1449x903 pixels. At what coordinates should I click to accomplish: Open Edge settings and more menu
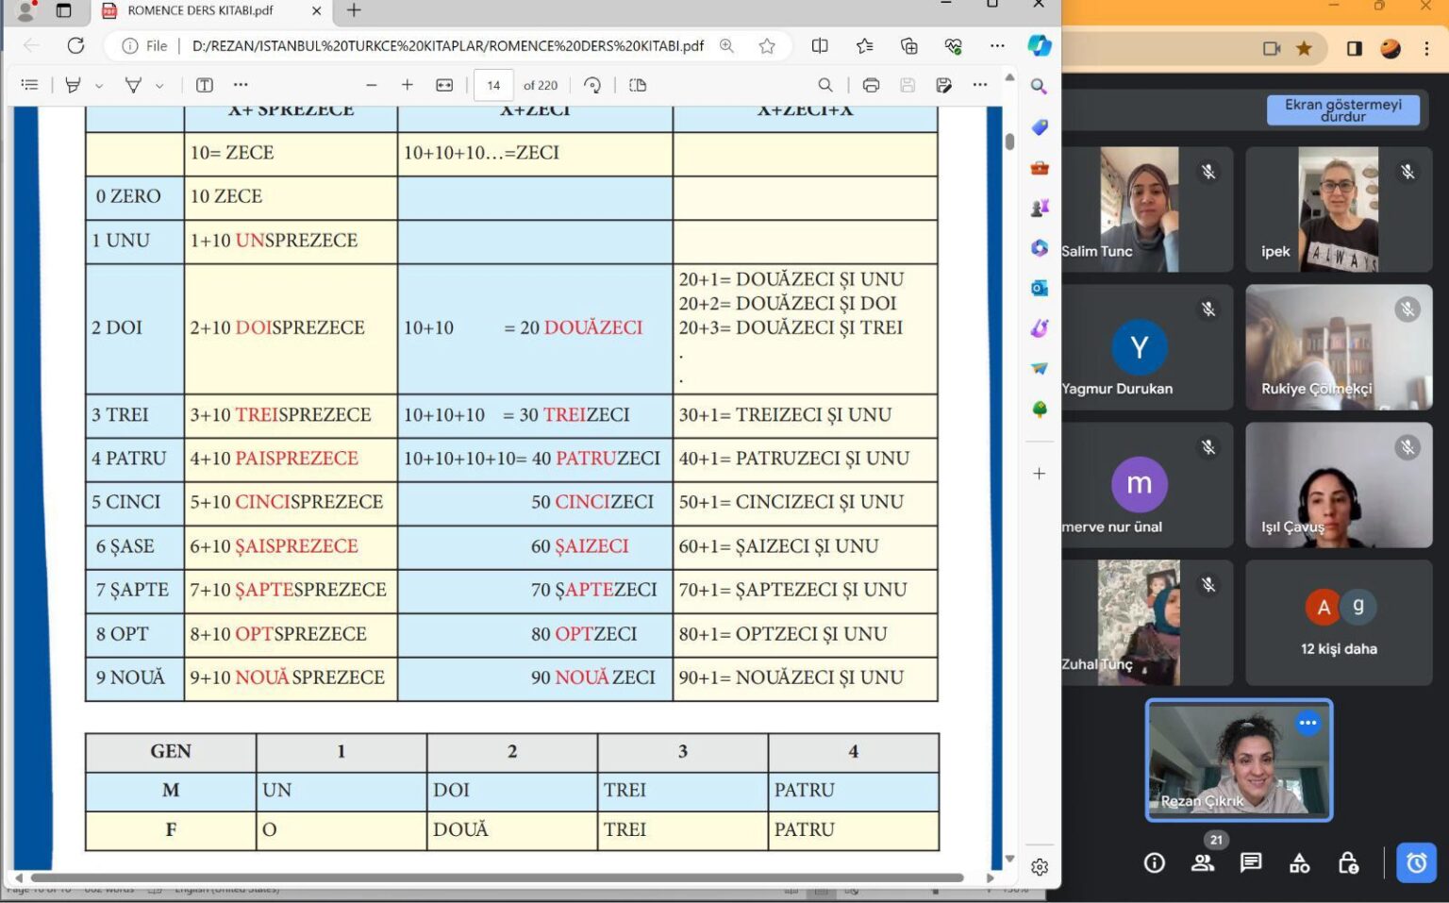point(997,45)
